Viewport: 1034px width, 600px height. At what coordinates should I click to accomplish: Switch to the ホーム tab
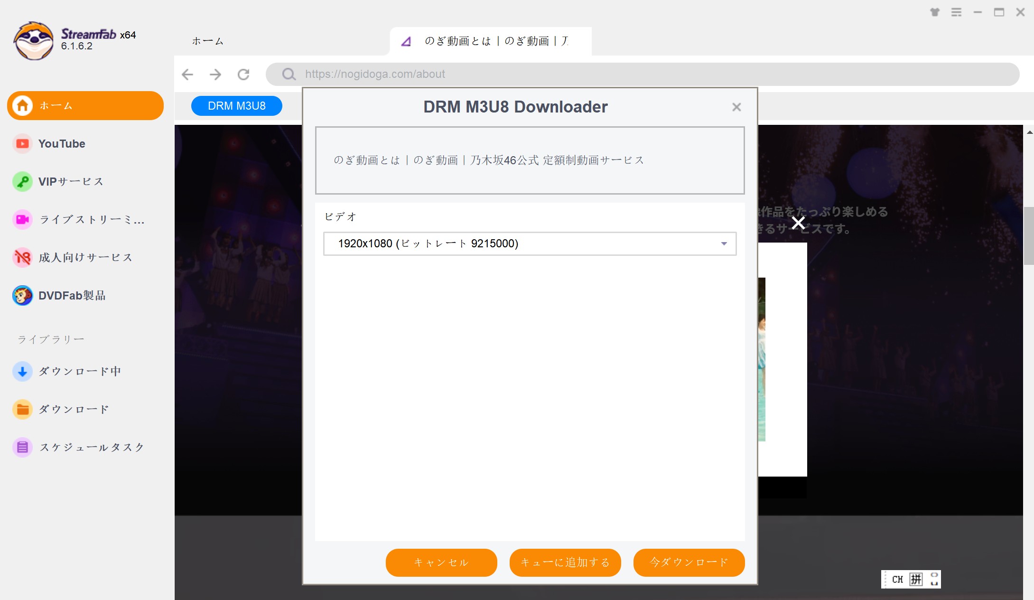point(207,41)
